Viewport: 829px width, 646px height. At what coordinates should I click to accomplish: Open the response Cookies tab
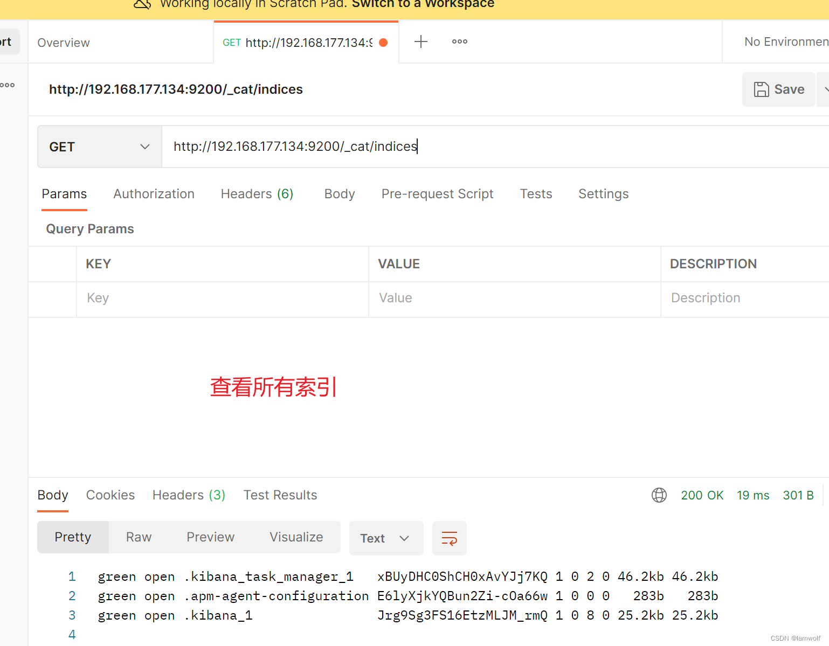point(110,495)
